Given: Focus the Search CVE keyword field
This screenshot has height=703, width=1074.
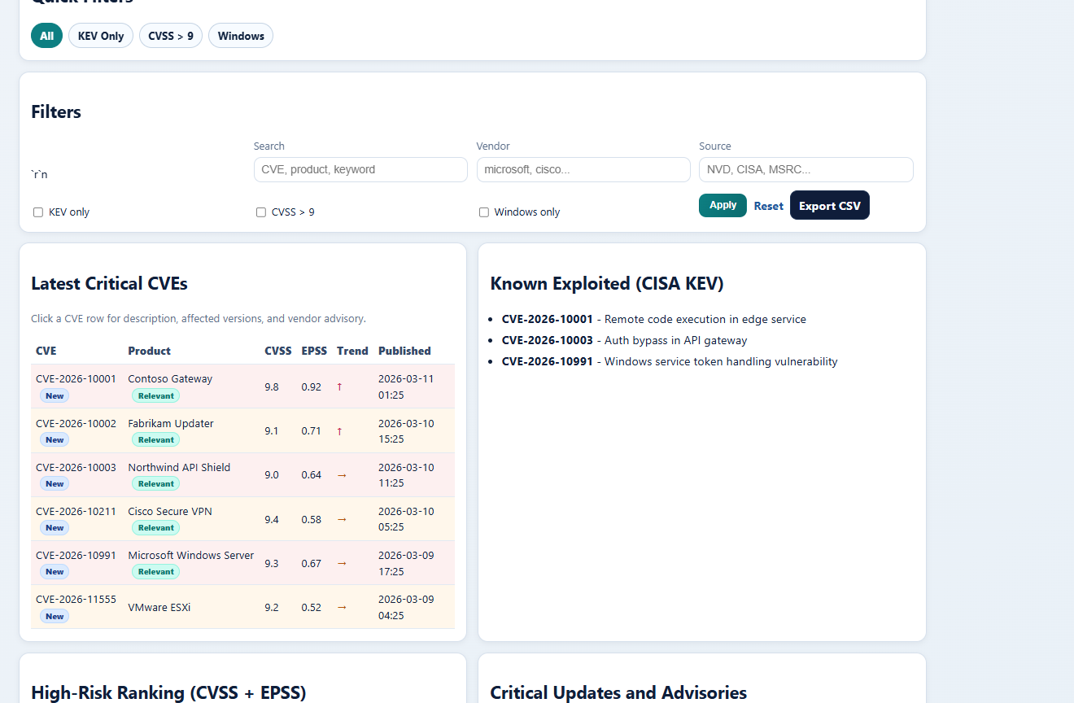Looking at the screenshot, I should (x=360, y=170).
